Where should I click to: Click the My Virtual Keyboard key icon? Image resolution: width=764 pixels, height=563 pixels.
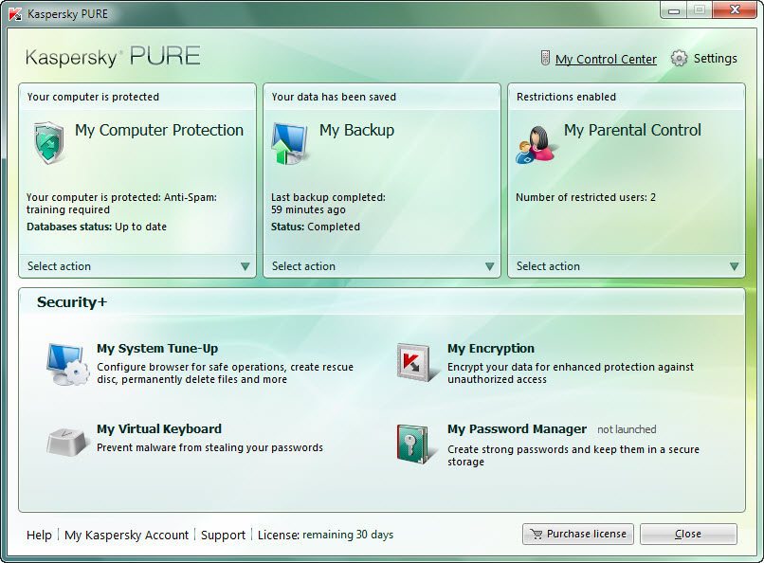click(66, 442)
